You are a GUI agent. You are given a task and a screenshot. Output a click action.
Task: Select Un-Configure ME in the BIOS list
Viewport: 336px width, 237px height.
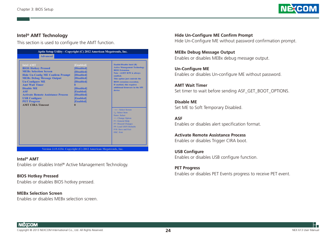(x=34, y=81)
